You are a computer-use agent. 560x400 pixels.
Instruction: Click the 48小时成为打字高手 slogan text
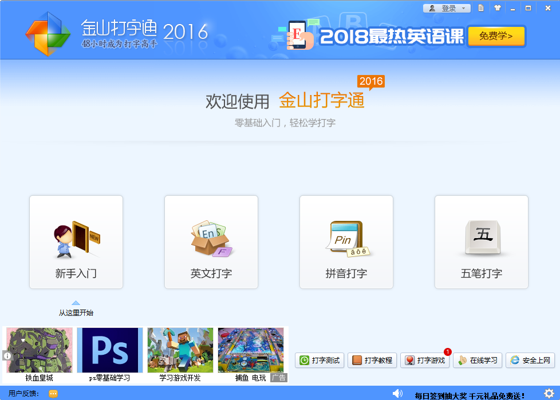[119, 44]
